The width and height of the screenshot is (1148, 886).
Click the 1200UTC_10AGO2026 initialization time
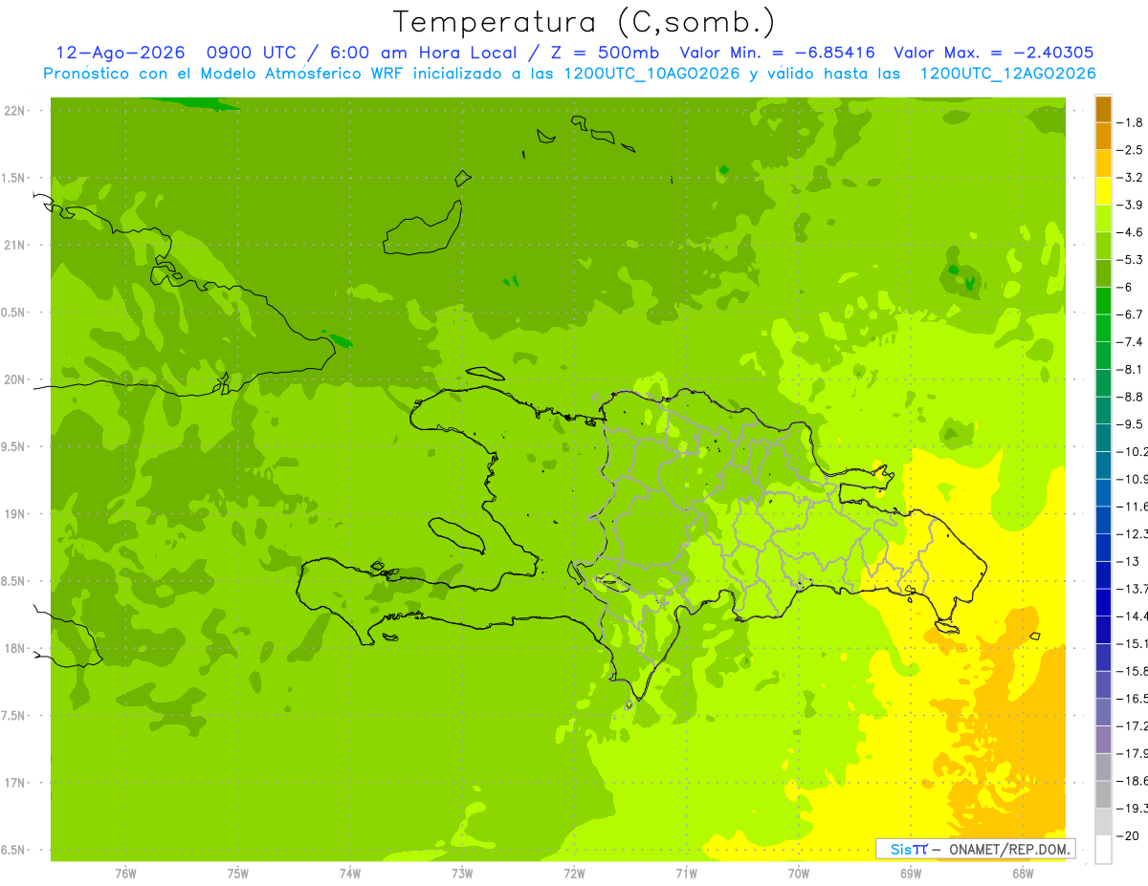pos(651,74)
